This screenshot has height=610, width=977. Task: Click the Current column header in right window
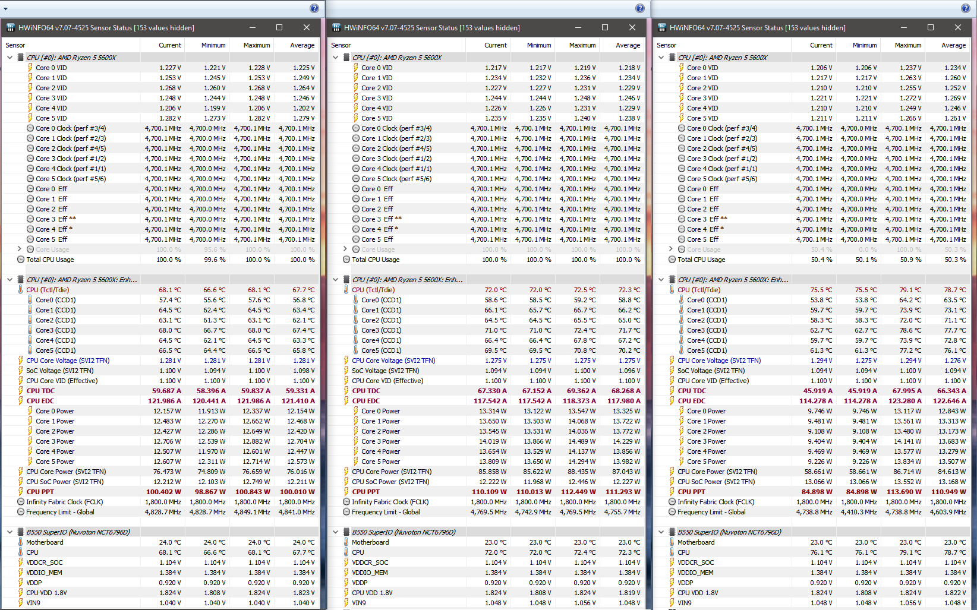click(814, 45)
